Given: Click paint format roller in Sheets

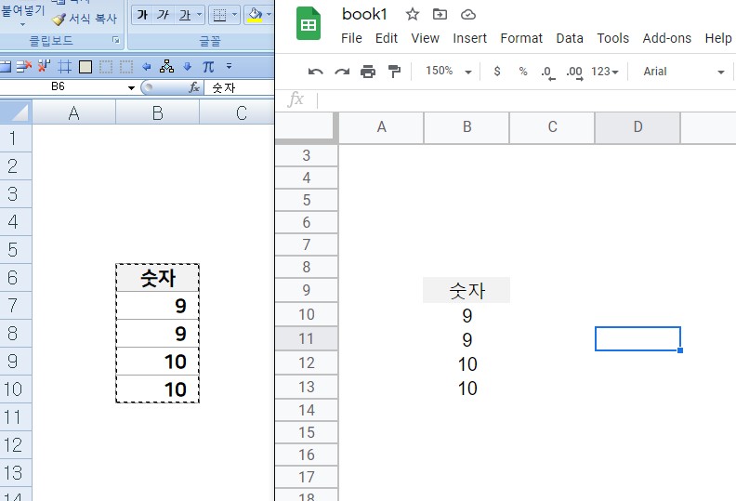Looking at the screenshot, I should coord(394,72).
